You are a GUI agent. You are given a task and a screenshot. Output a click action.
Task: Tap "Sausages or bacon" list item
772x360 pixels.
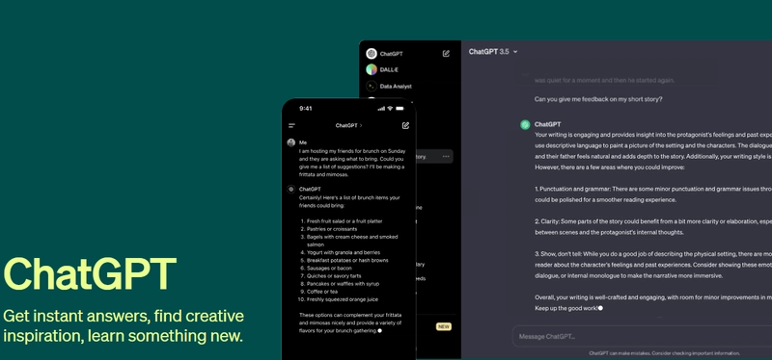click(329, 269)
